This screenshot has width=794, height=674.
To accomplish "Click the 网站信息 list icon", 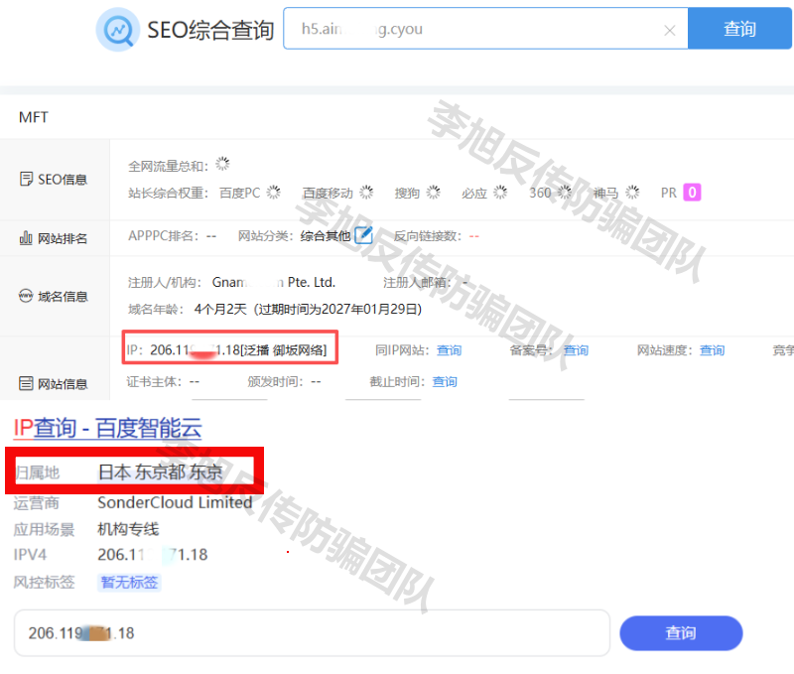I will pyautogui.click(x=26, y=383).
